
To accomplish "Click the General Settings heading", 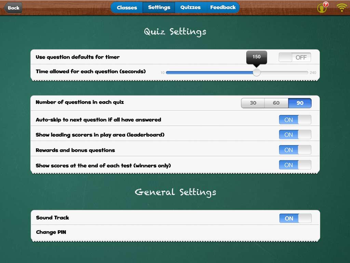I will coord(175,192).
